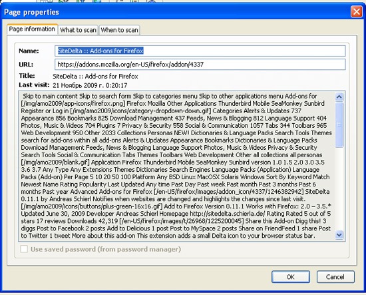Image resolution: width=366 pixels, height=295 pixels.
Task: Confirm with the OK button
Action: [x=291, y=277]
